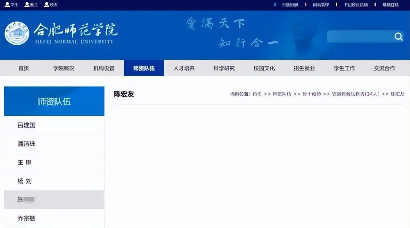
Task: Open the 科学研究 navigation tab
Action: click(x=224, y=68)
